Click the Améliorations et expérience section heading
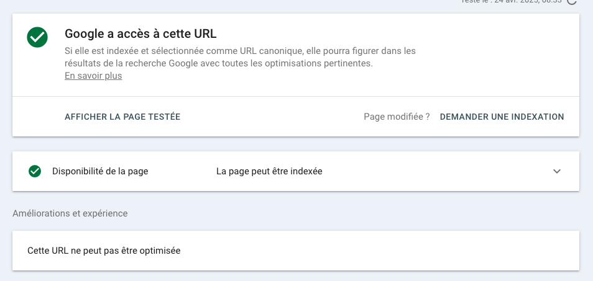The width and height of the screenshot is (593, 281). pos(70,213)
